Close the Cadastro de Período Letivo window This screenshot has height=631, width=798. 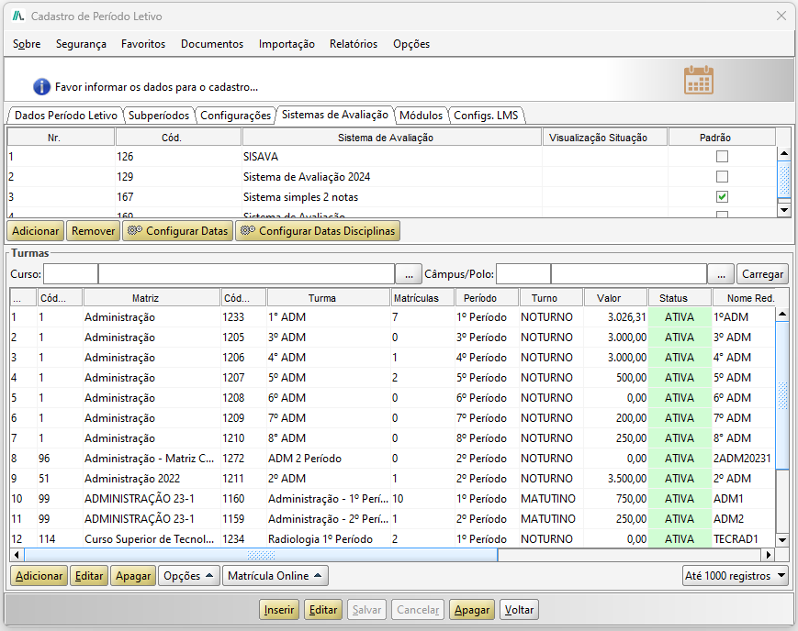(x=781, y=17)
